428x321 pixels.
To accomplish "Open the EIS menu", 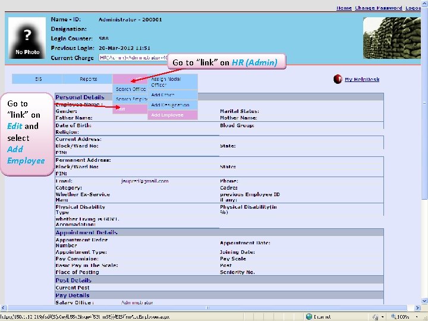I will pos(37,79).
